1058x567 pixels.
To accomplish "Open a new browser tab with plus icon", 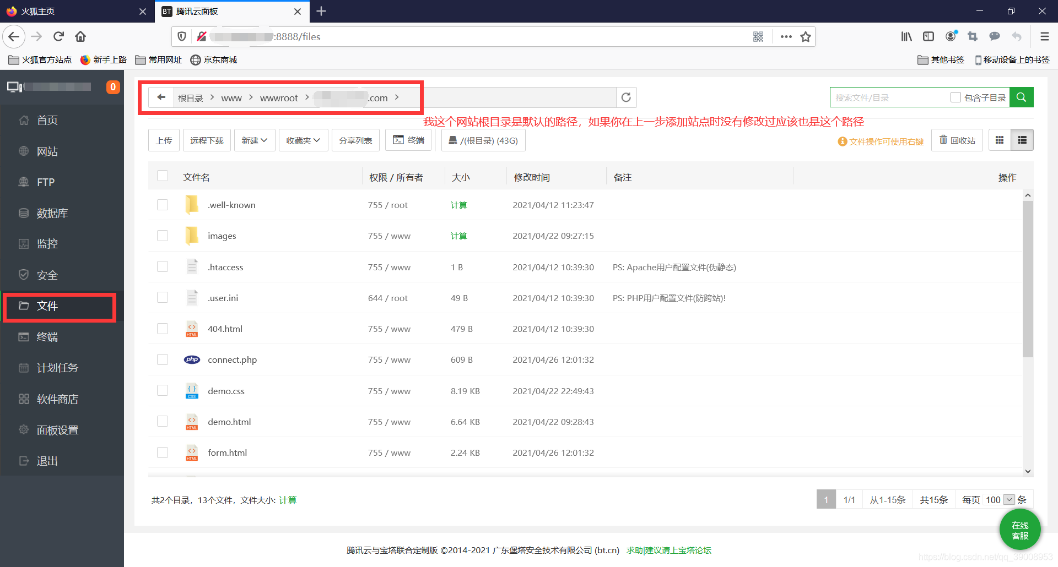I will (x=321, y=11).
